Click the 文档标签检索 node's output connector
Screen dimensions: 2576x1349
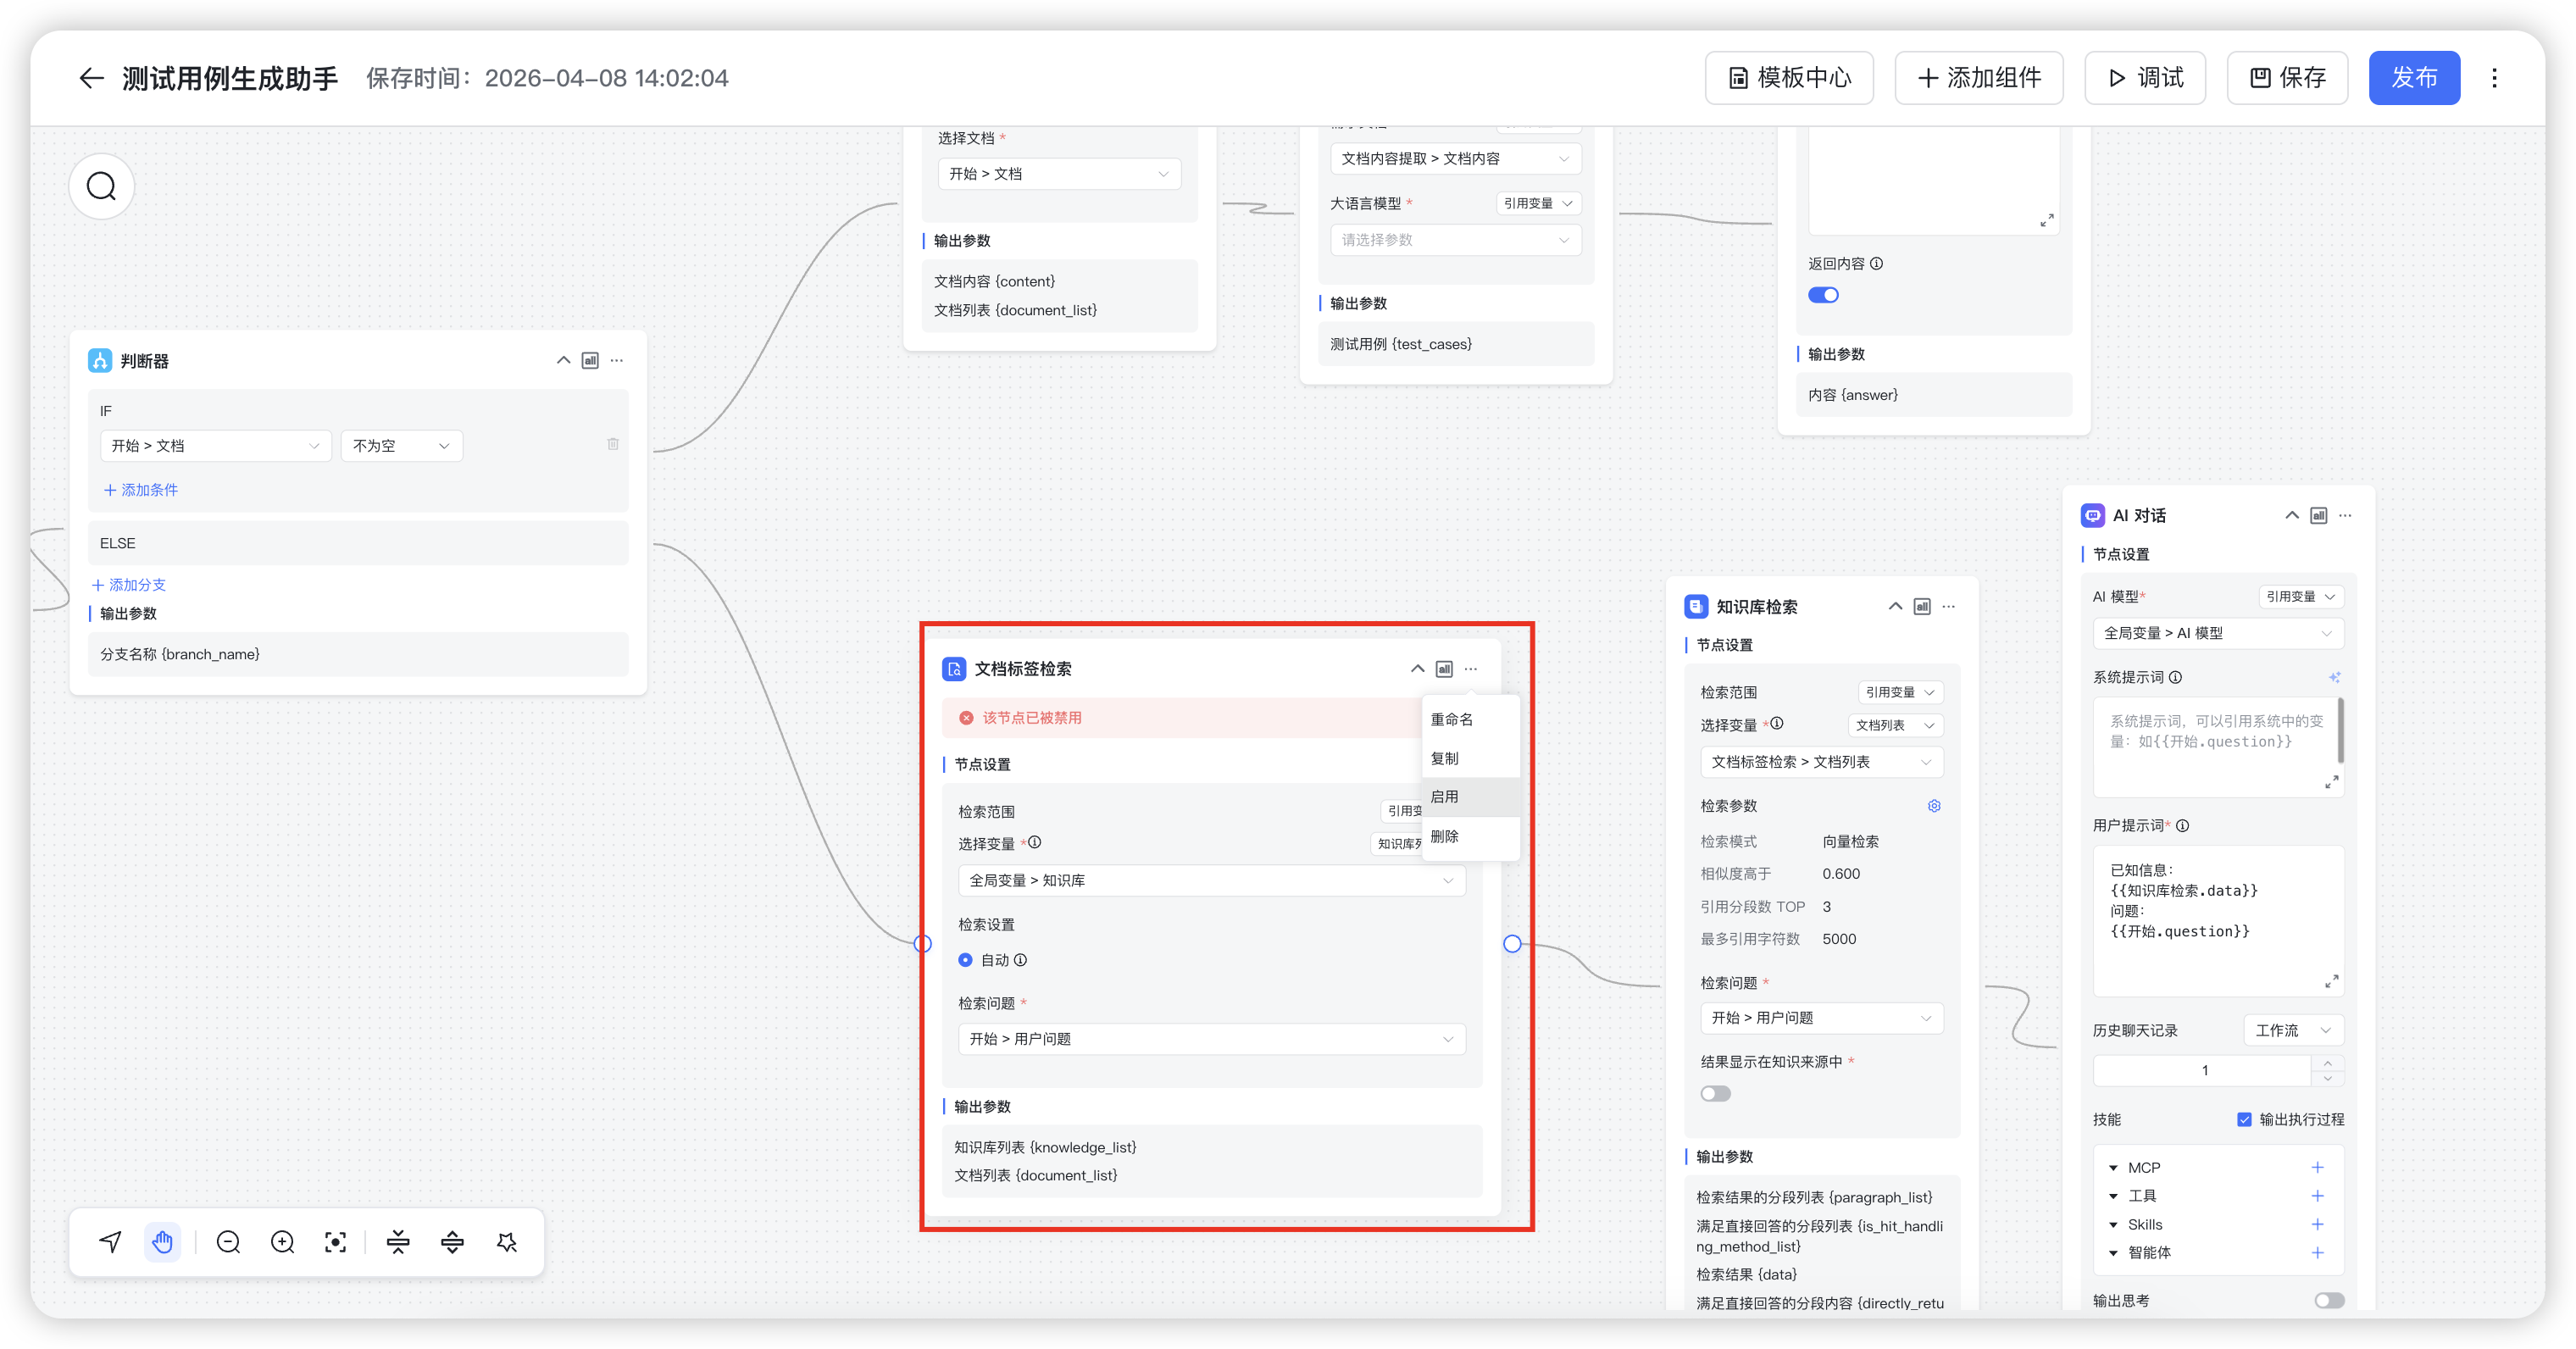pyautogui.click(x=1512, y=944)
